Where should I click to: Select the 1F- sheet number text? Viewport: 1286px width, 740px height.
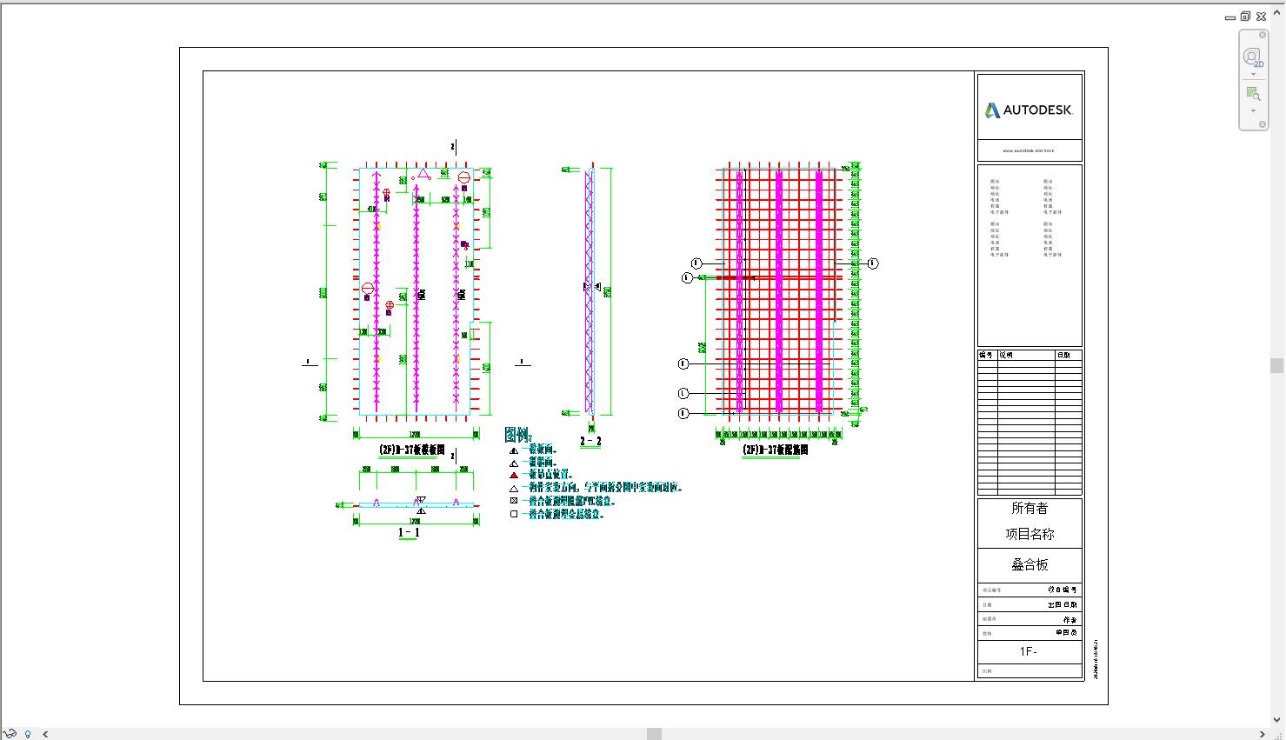(1029, 651)
